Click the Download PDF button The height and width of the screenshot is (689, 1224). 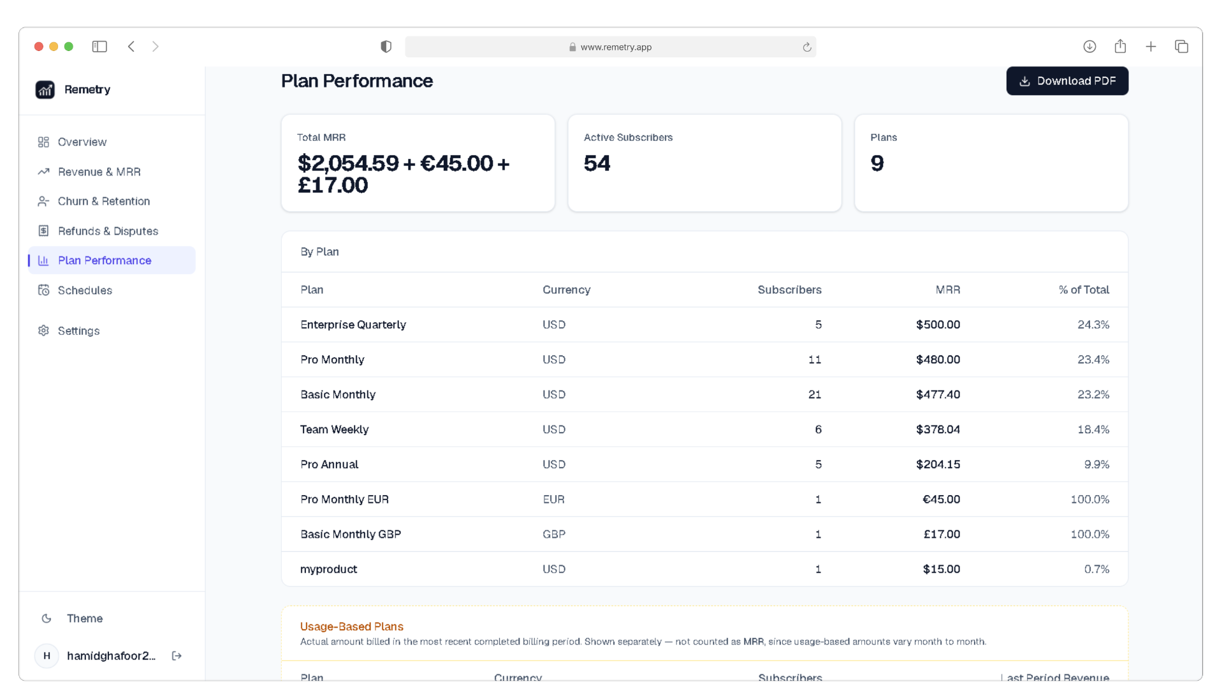(1067, 81)
